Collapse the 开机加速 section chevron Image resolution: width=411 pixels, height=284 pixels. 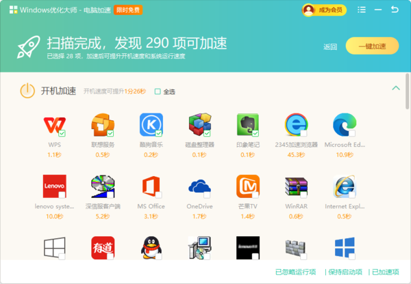[395, 88]
